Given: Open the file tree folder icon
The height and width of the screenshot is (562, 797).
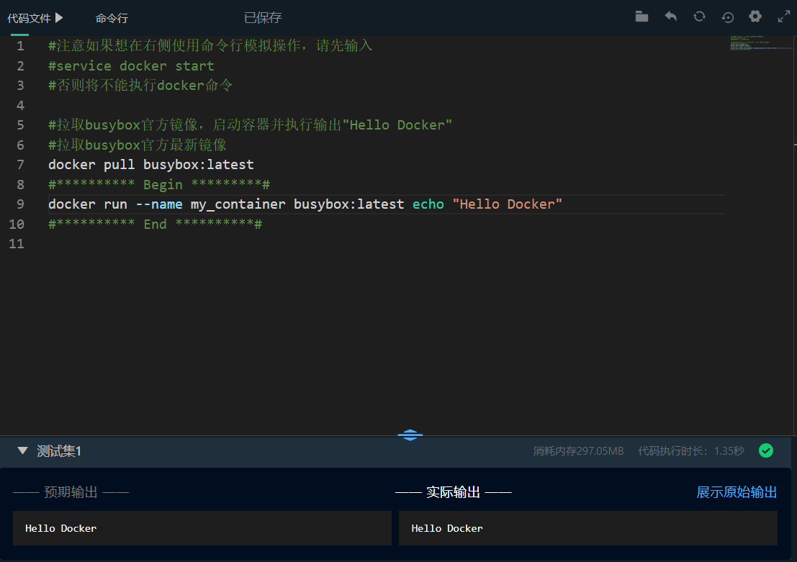Looking at the screenshot, I should 641,15.
